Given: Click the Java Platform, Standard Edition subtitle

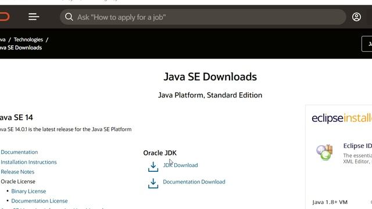Looking at the screenshot, I should coord(210,95).
